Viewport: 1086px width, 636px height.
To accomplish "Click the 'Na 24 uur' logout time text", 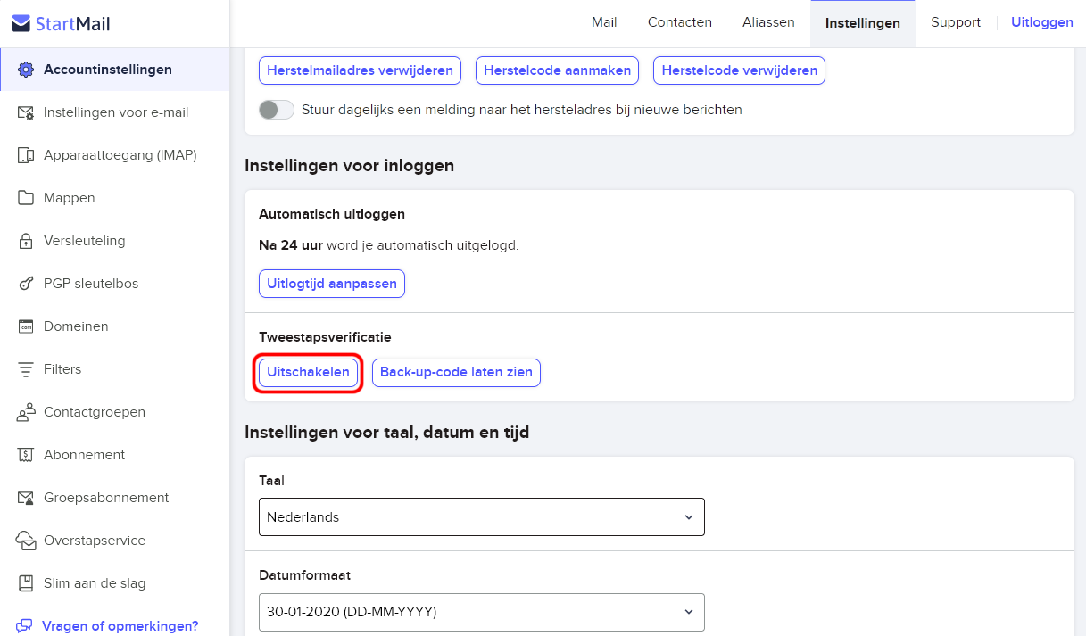I will point(291,244).
